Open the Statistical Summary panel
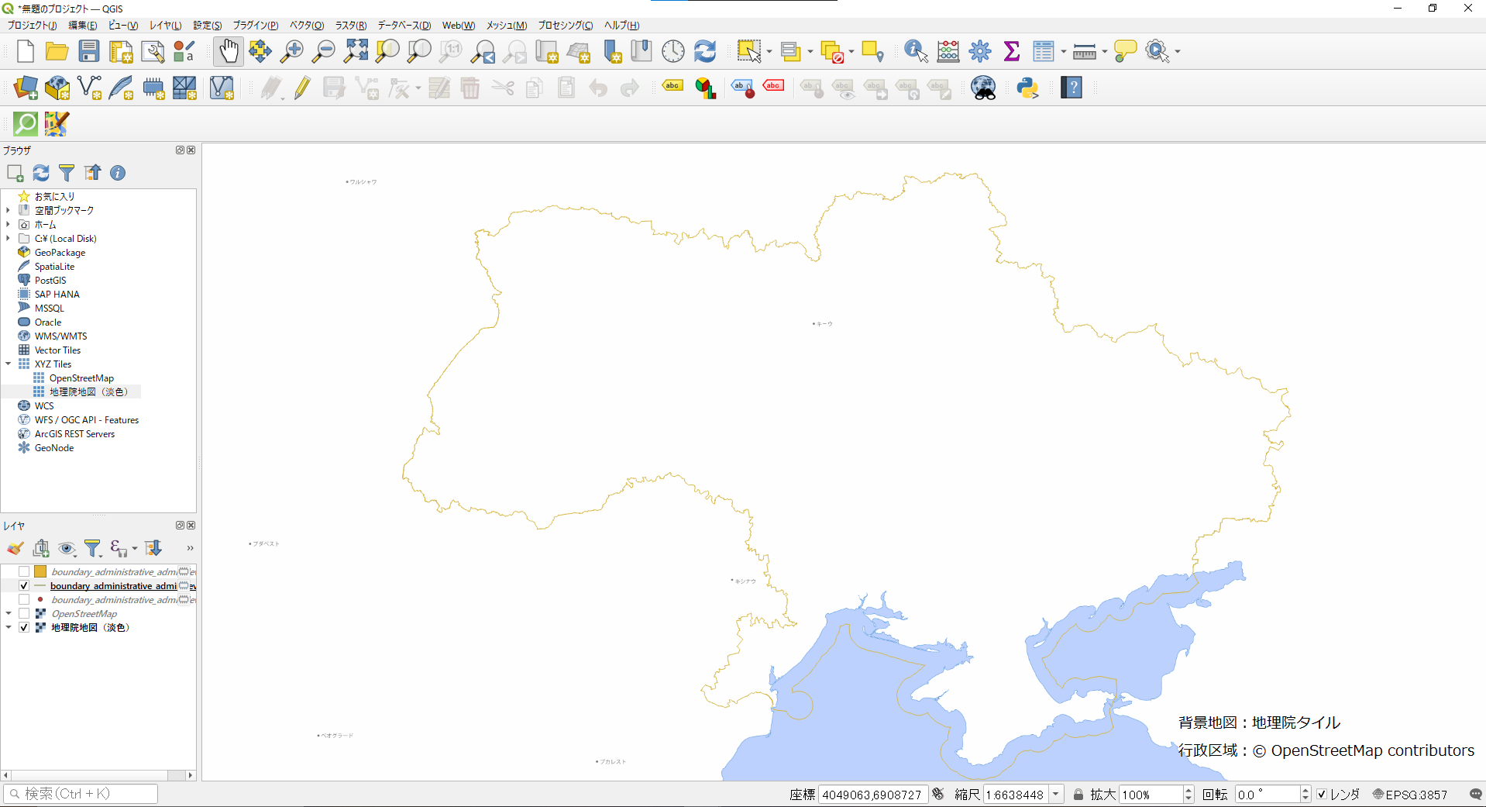This screenshot has height=807, width=1486. (x=1012, y=51)
